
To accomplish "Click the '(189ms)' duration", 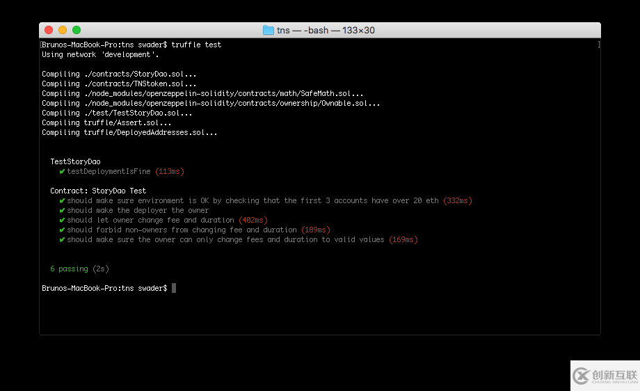I will (316, 230).
